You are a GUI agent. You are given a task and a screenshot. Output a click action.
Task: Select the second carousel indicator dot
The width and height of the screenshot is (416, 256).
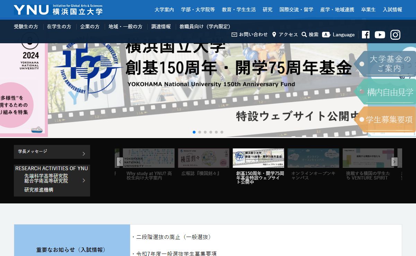coord(200,132)
